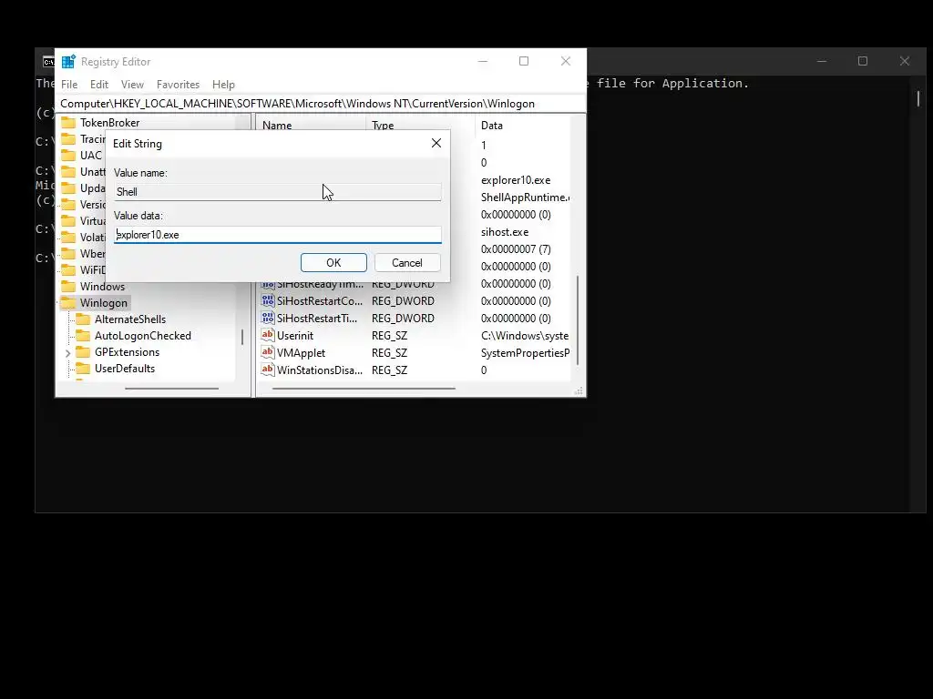This screenshot has height=699, width=933.
Task: Close the Registry Editor window
Action: (x=566, y=61)
